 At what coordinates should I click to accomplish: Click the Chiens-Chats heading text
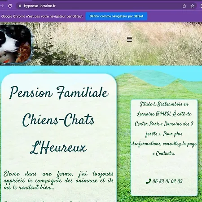[x=58, y=120]
